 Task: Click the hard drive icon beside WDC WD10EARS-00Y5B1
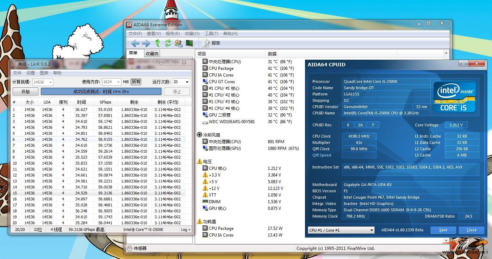205,122
